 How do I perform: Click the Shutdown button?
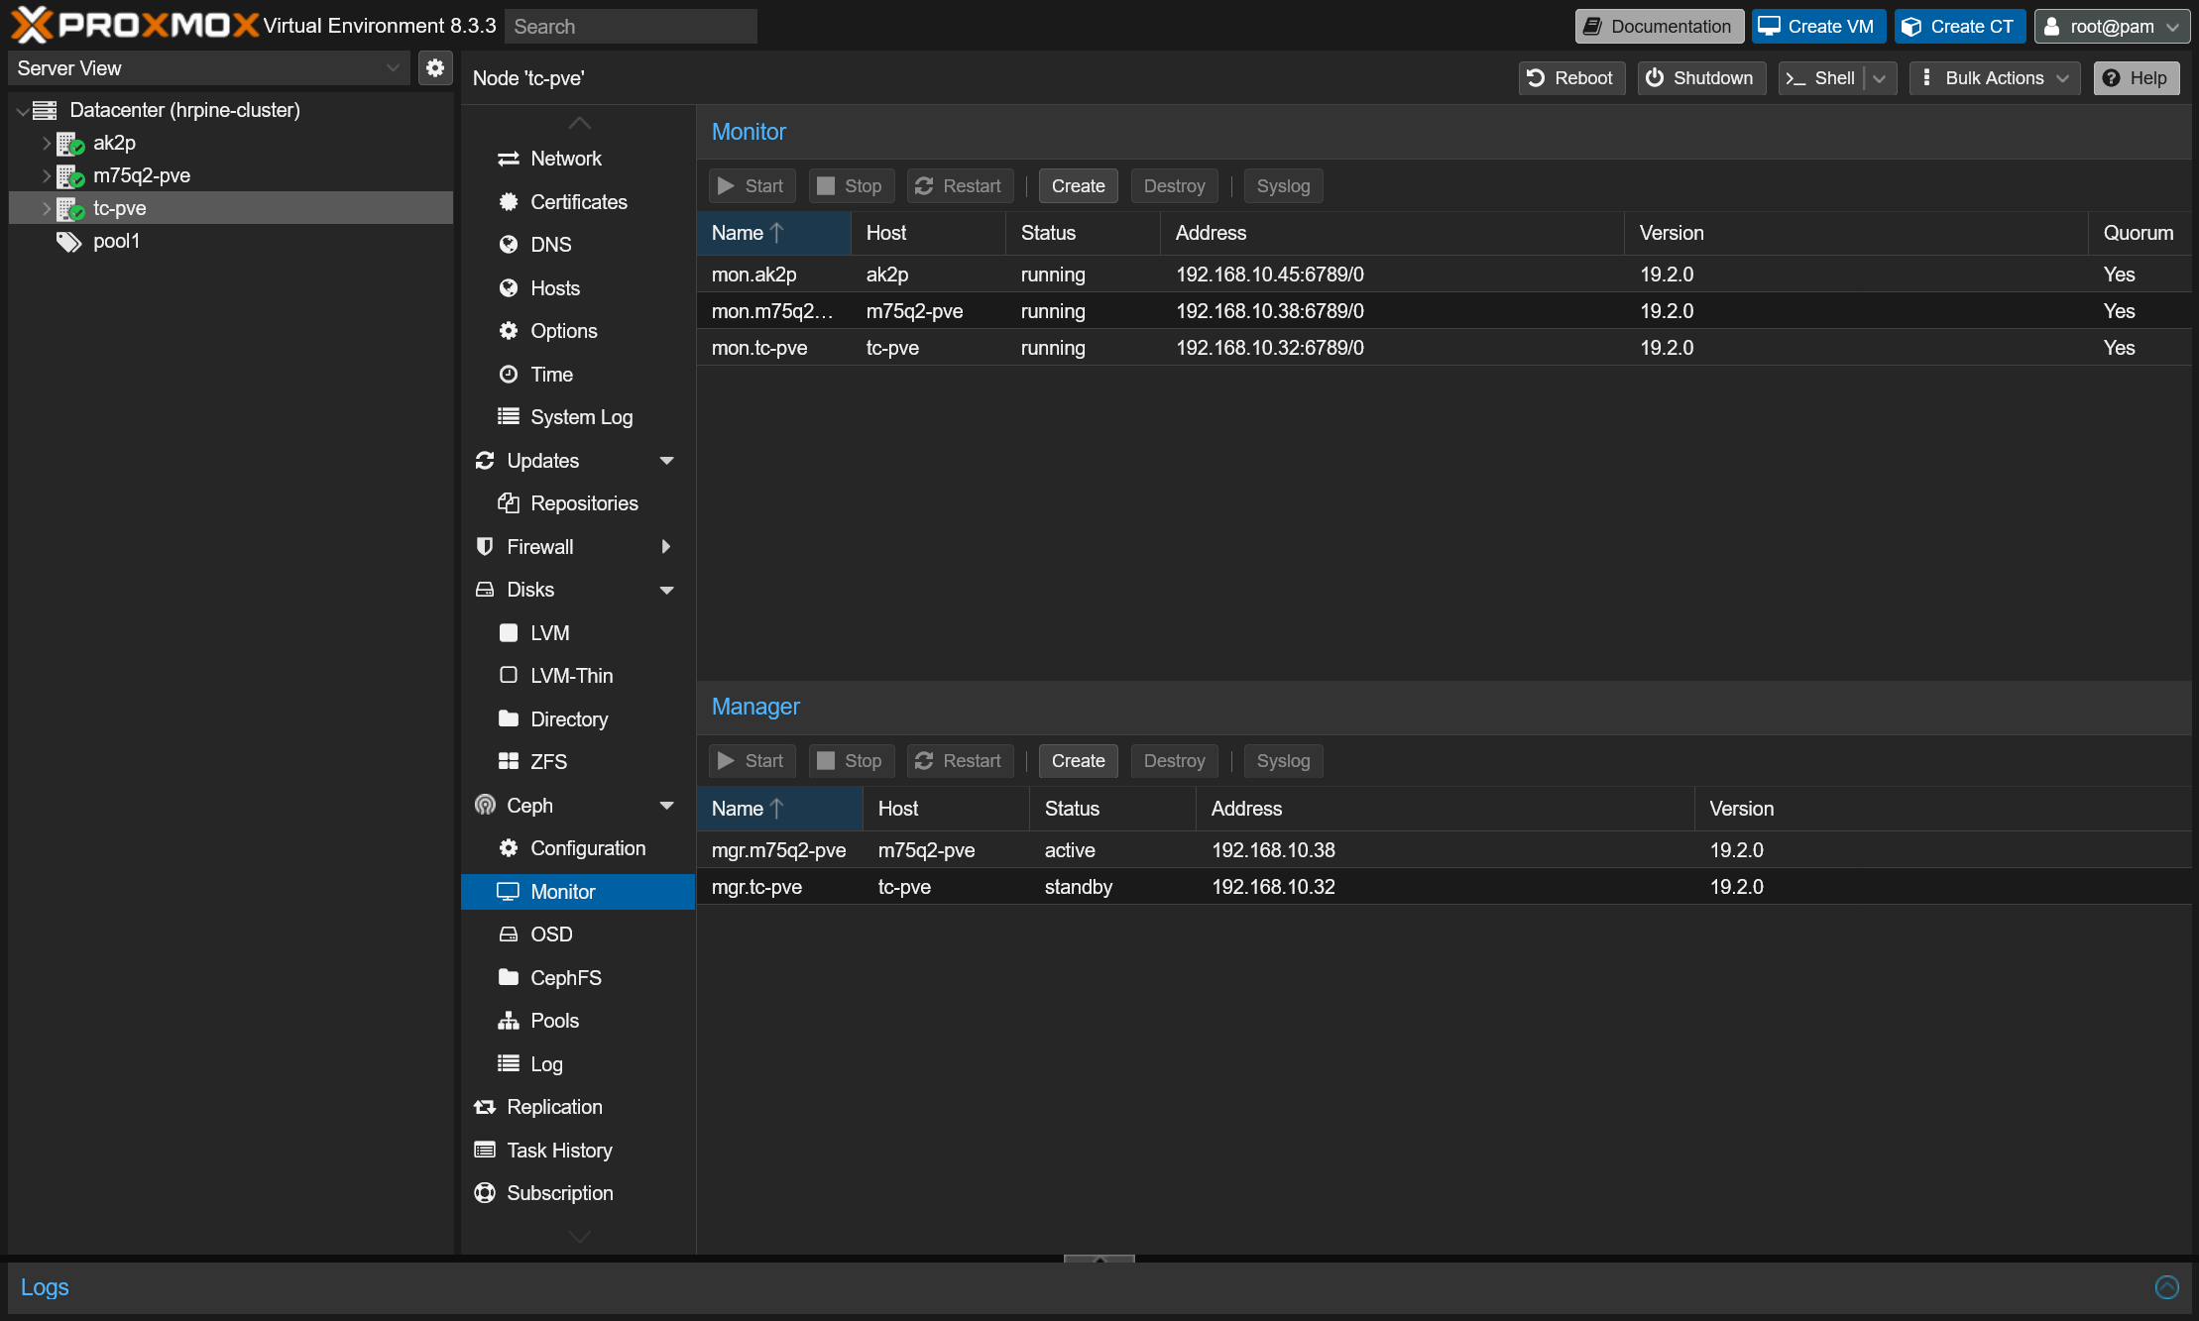click(1701, 78)
